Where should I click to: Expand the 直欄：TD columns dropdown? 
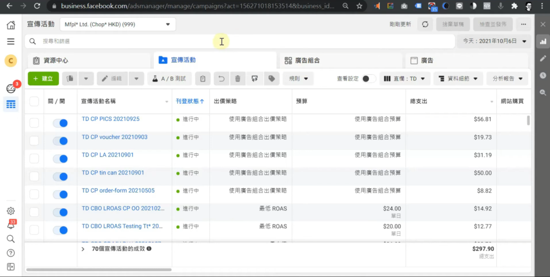(405, 78)
